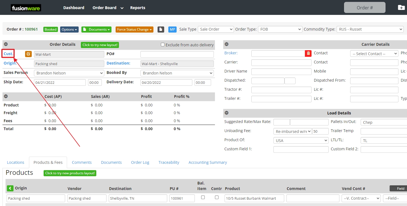Collapse the Cost and Sales summary panel
Viewport: 407px width, 206px height.
[6, 97]
